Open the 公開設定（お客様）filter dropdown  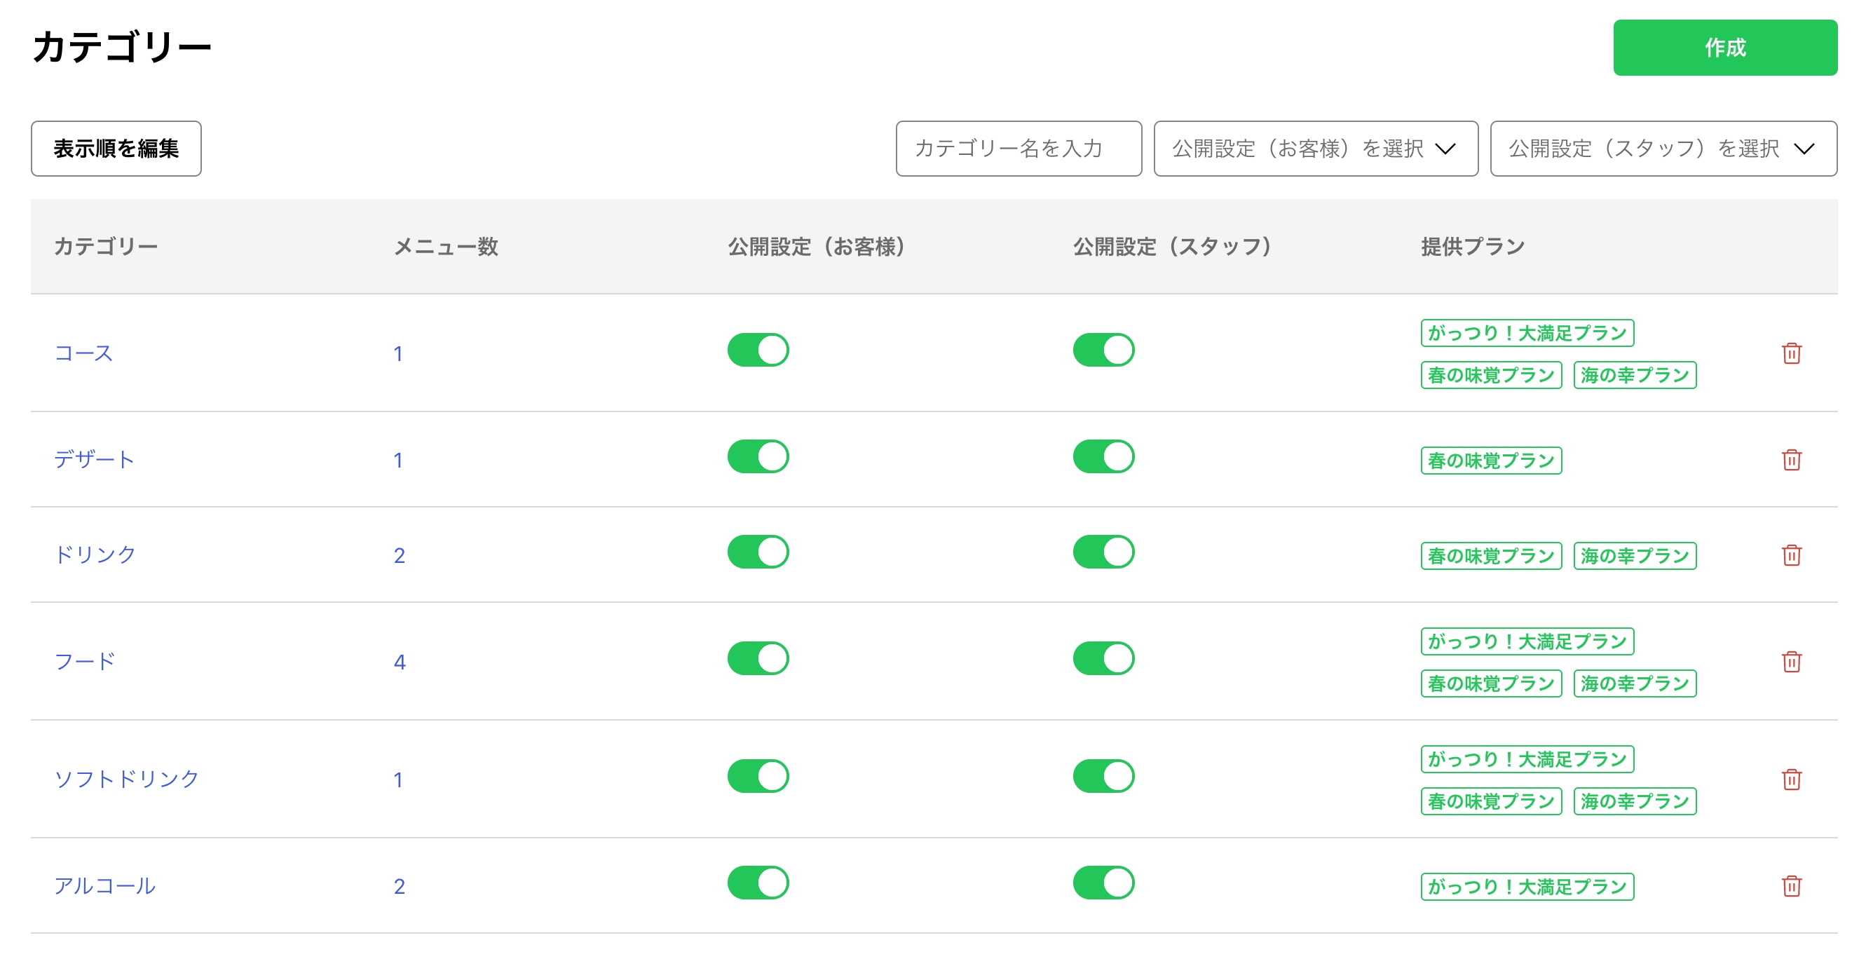tap(1315, 149)
